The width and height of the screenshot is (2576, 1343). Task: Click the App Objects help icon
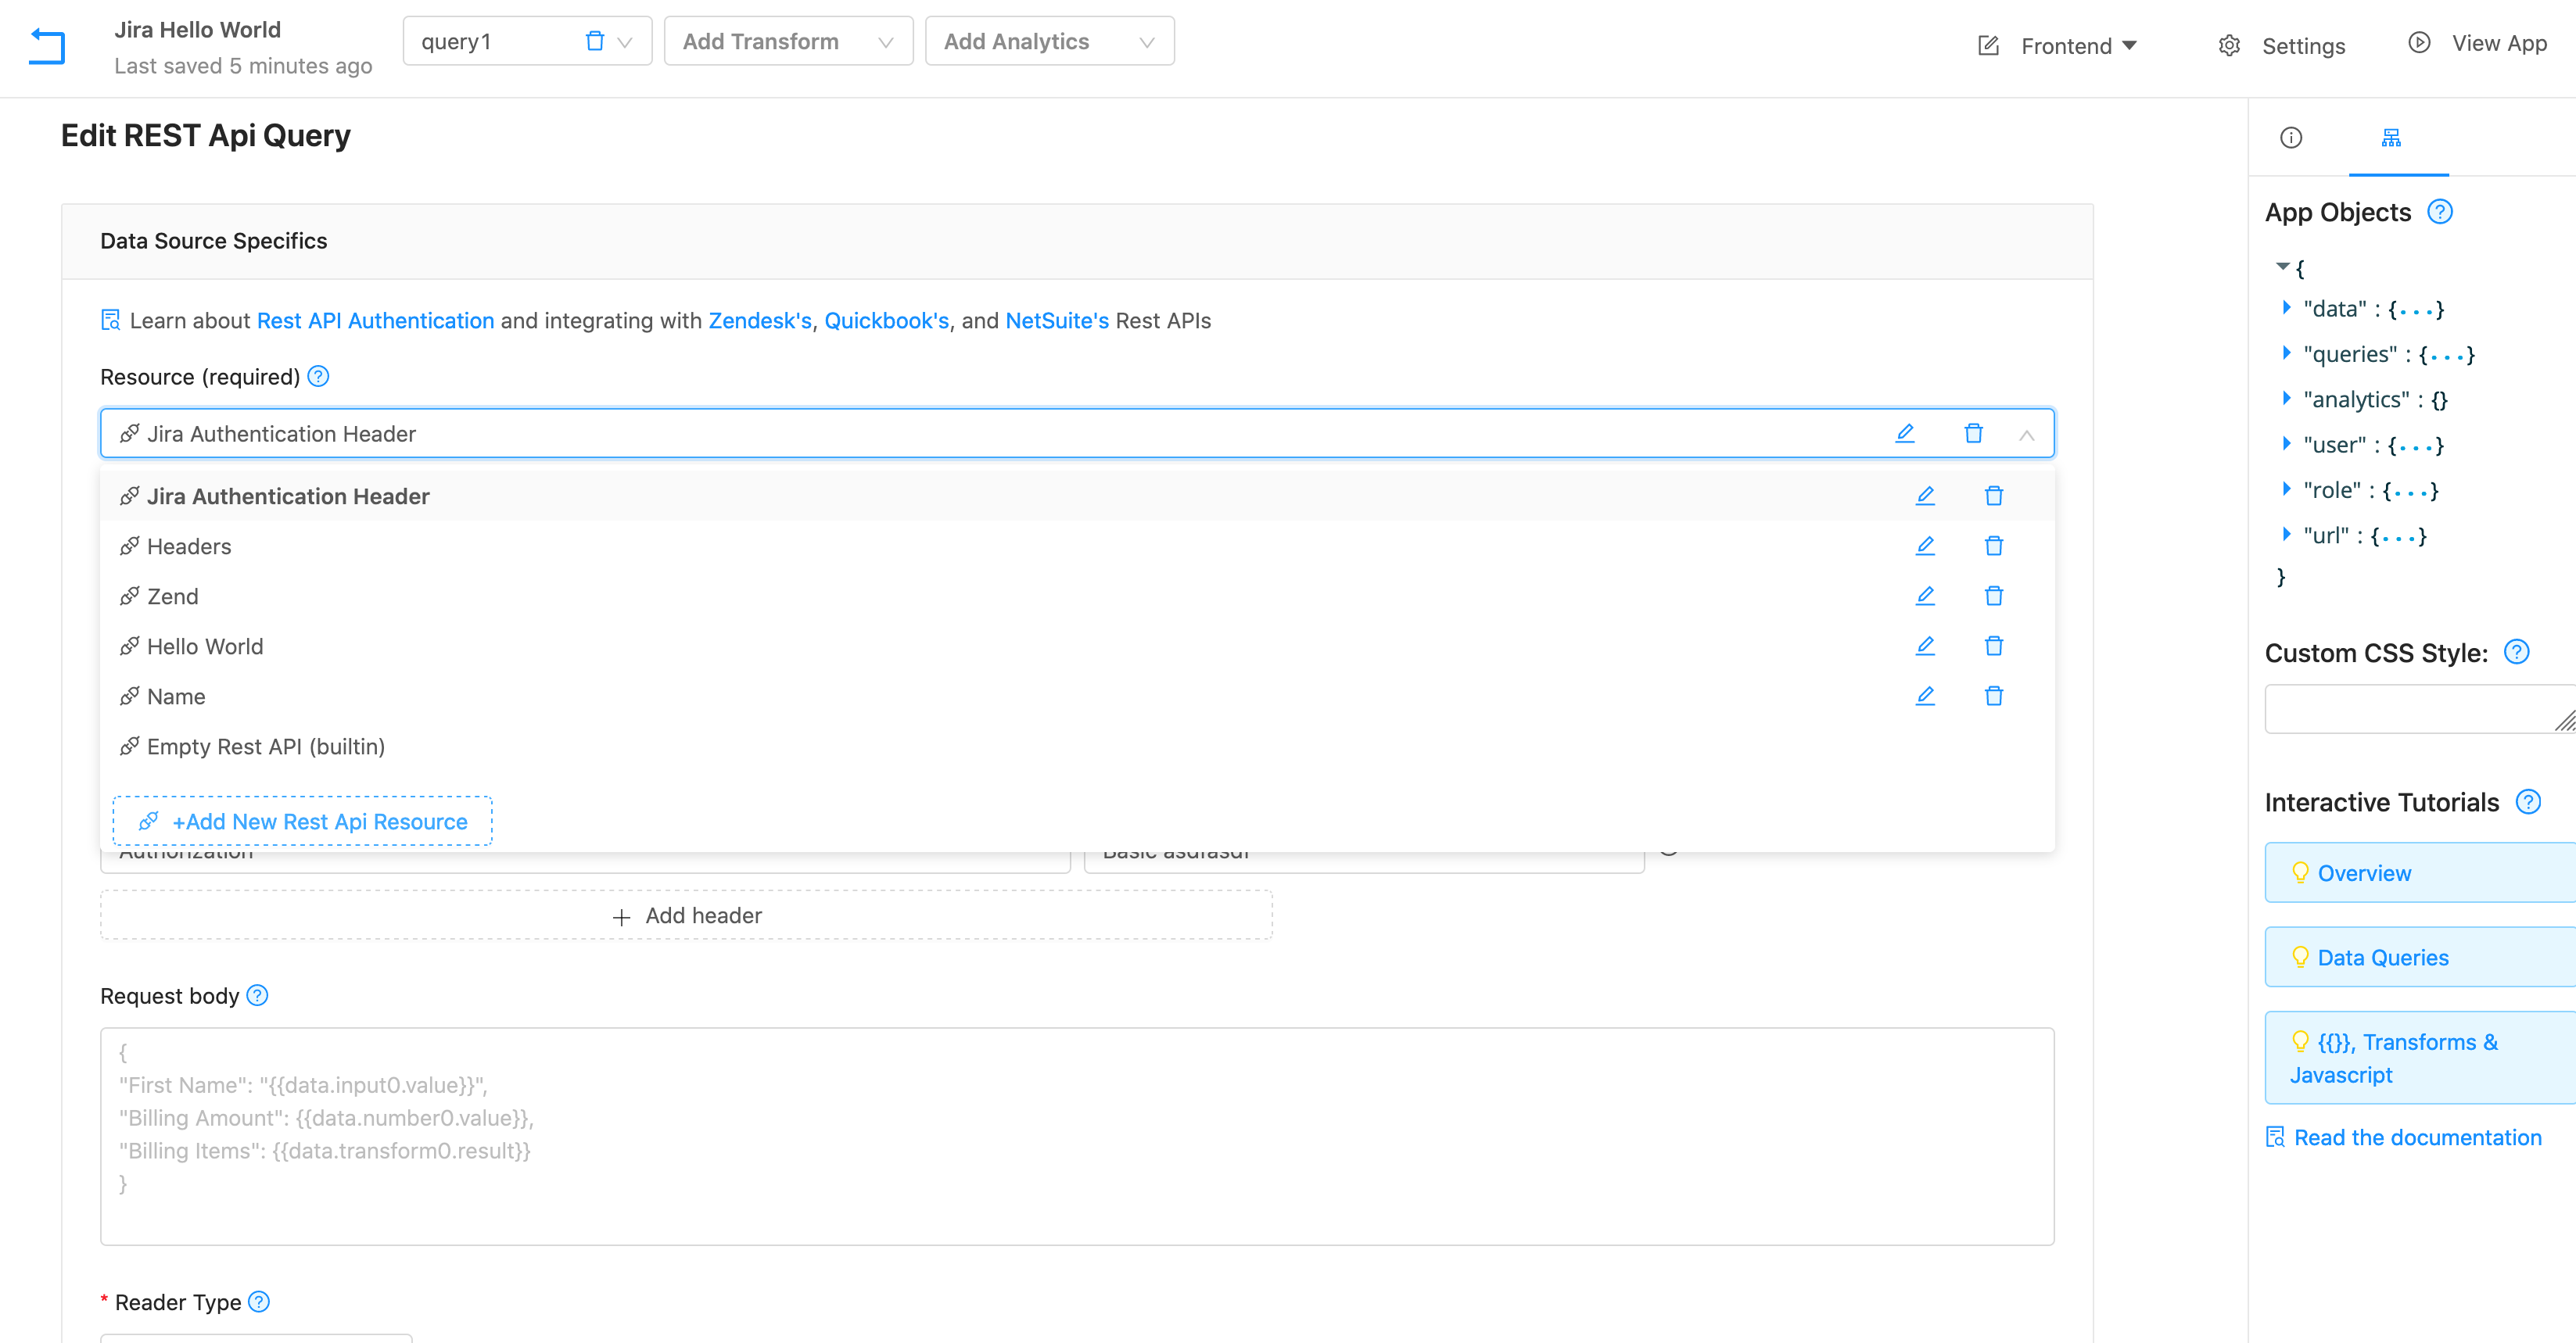2440,212
